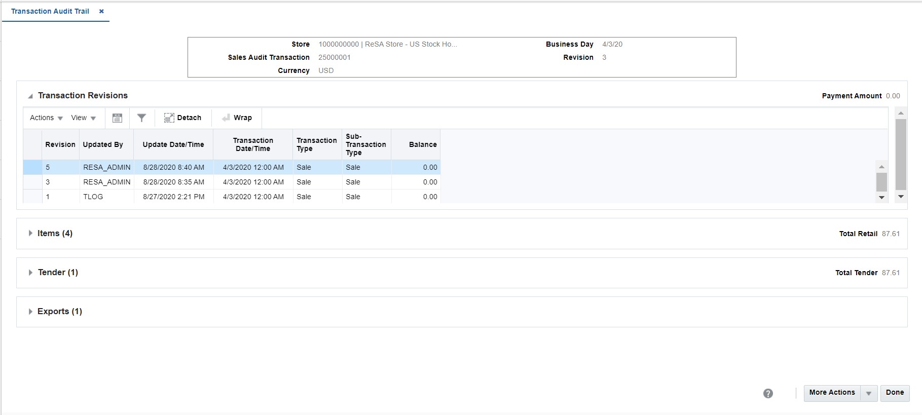This screenshot has width=922, height=415.
Task: Select row for revision 3
Action: coord(232,182)
